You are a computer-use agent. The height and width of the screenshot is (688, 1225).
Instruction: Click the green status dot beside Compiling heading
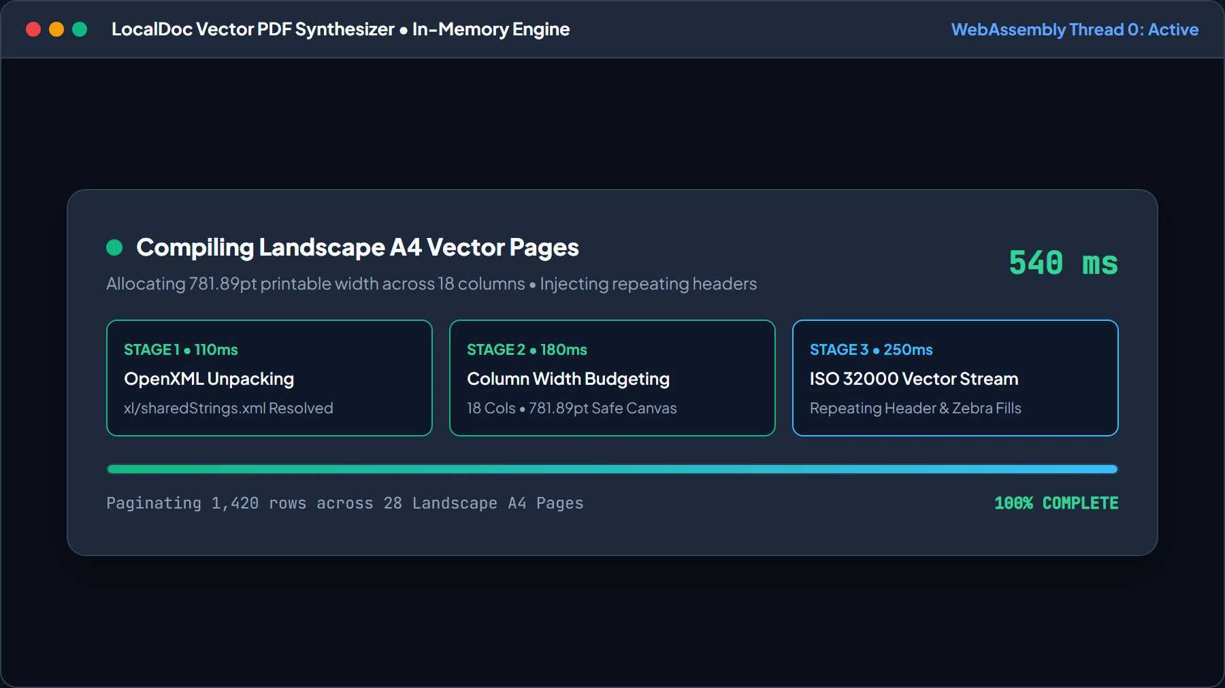click(114, 247)
